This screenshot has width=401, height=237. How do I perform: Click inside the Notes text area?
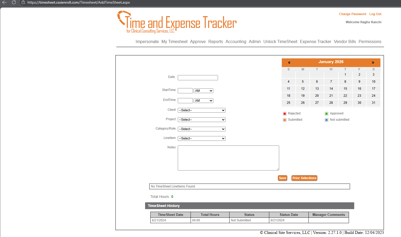(228, 158)
